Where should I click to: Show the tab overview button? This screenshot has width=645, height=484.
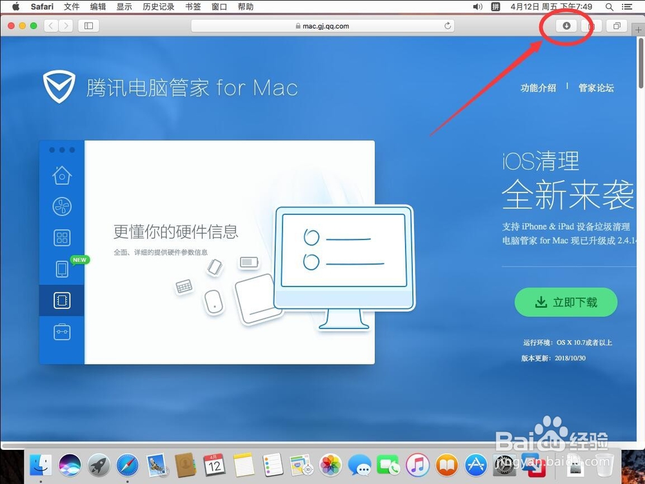tap(617, 26)
